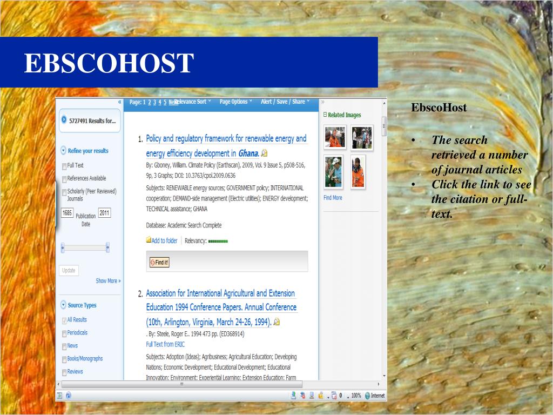Check the News source type box
The image size is (553, 415).
point(64,346)
